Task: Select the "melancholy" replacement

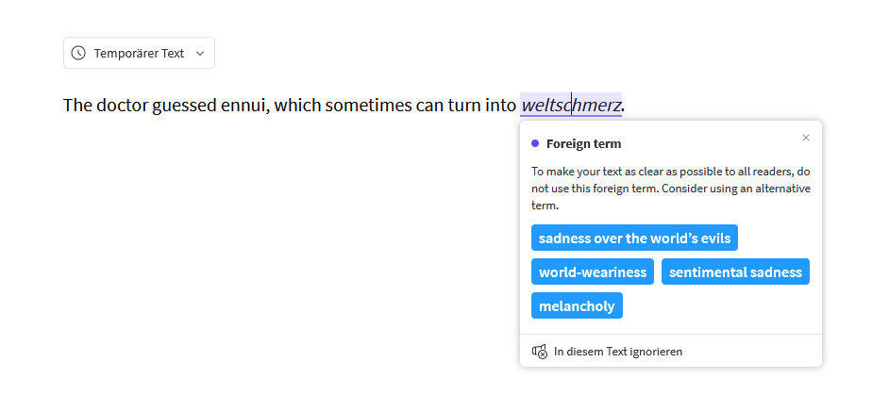Action: [x=577, y=305]
